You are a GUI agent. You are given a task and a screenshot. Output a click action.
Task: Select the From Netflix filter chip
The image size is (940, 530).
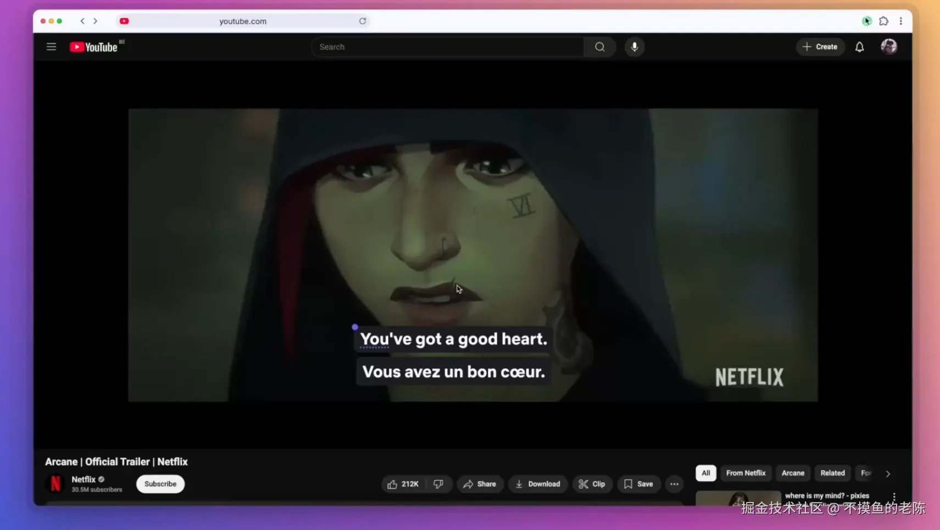coord(746,473)
